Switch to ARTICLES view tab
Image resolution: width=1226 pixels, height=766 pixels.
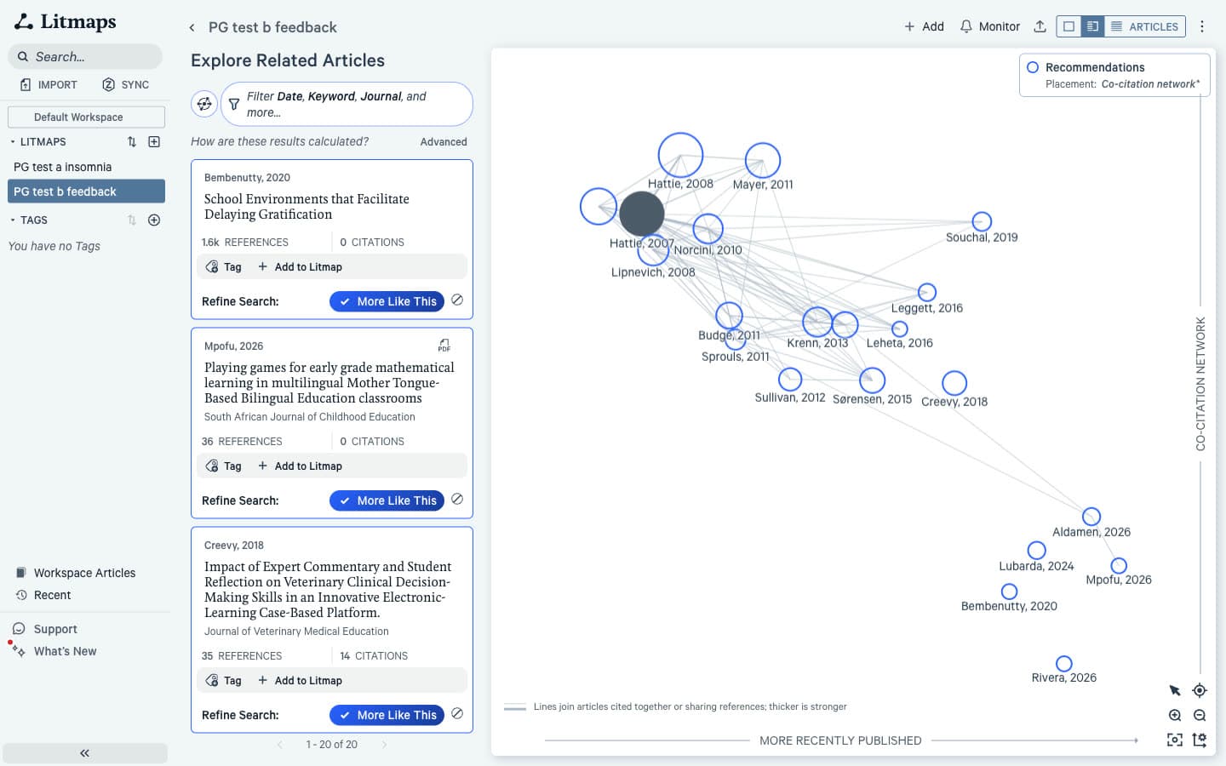click(x=1145, y=26)
